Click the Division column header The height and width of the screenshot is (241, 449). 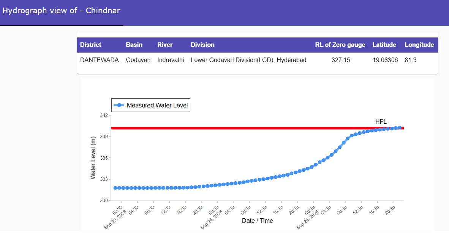point(202,45)
